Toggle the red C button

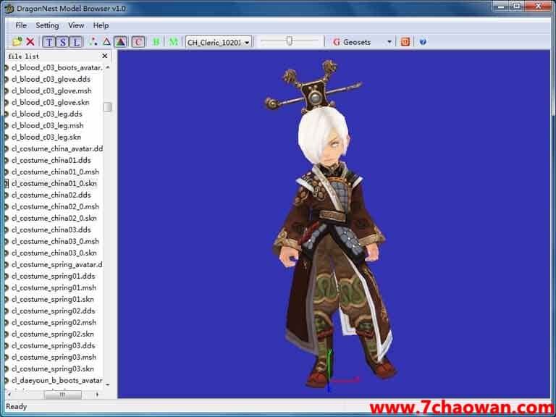(138, 42)
